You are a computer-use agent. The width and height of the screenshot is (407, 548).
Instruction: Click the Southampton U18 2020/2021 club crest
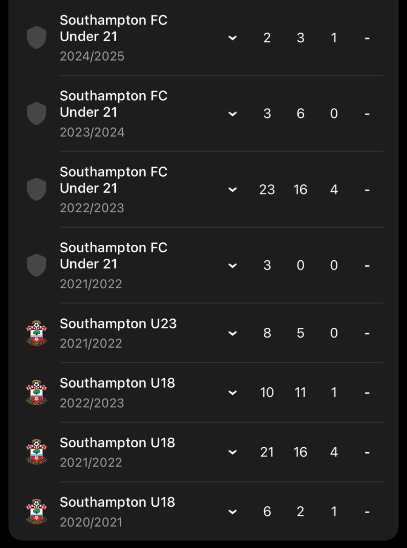[36, 512]
